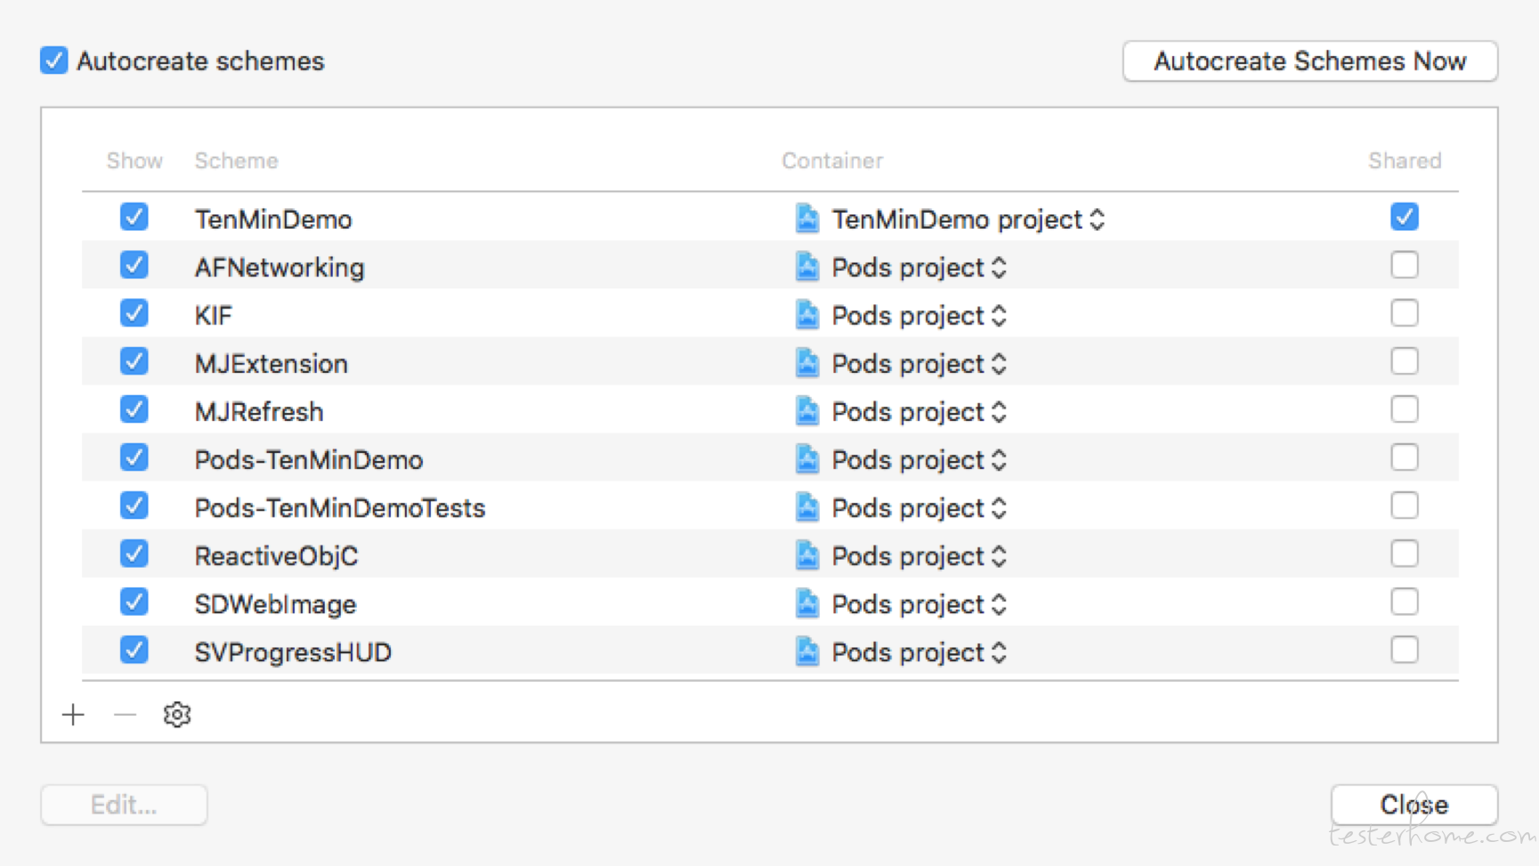Select the Pods-TenMinDemoTests scheme name
Viewport: 1539px width, 866px height.
(x=340, y=508)
